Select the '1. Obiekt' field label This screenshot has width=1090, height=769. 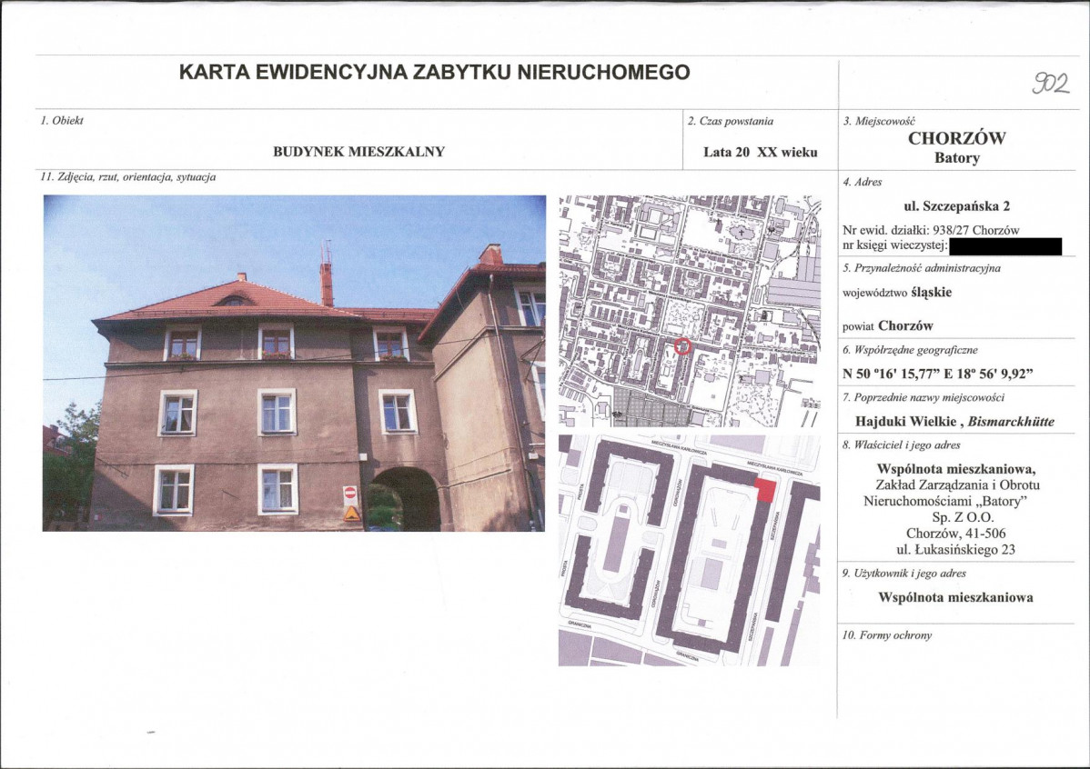click(x=62, y=120)
